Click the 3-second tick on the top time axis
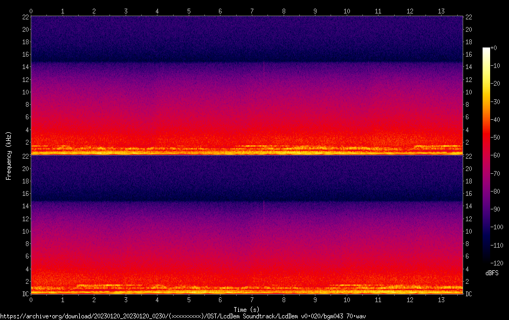This screenshot has height=320, width=509. pos(126,11)
